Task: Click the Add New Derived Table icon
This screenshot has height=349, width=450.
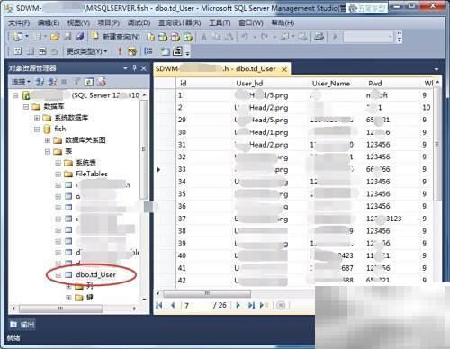Action: click(x=177, y=51)
